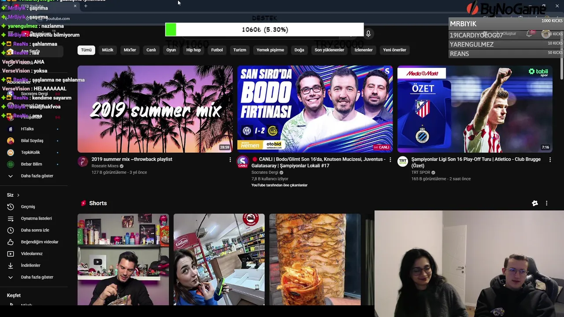Go to Socrates Dergi channel name under video
The image size is (564, 317).
(x=265, y=173)
